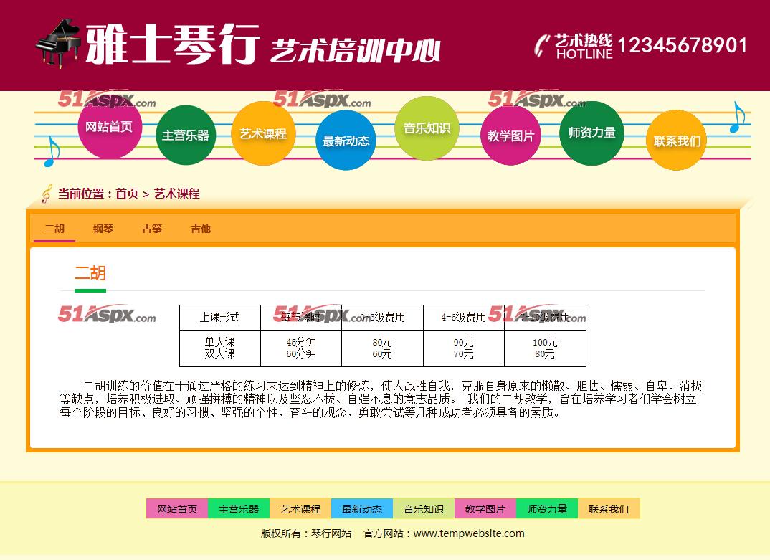The height and width of the screenshot is (560, 770).
Task: Click the 45分钟 60分钟 table cell
Action: [x=301, y=348]
